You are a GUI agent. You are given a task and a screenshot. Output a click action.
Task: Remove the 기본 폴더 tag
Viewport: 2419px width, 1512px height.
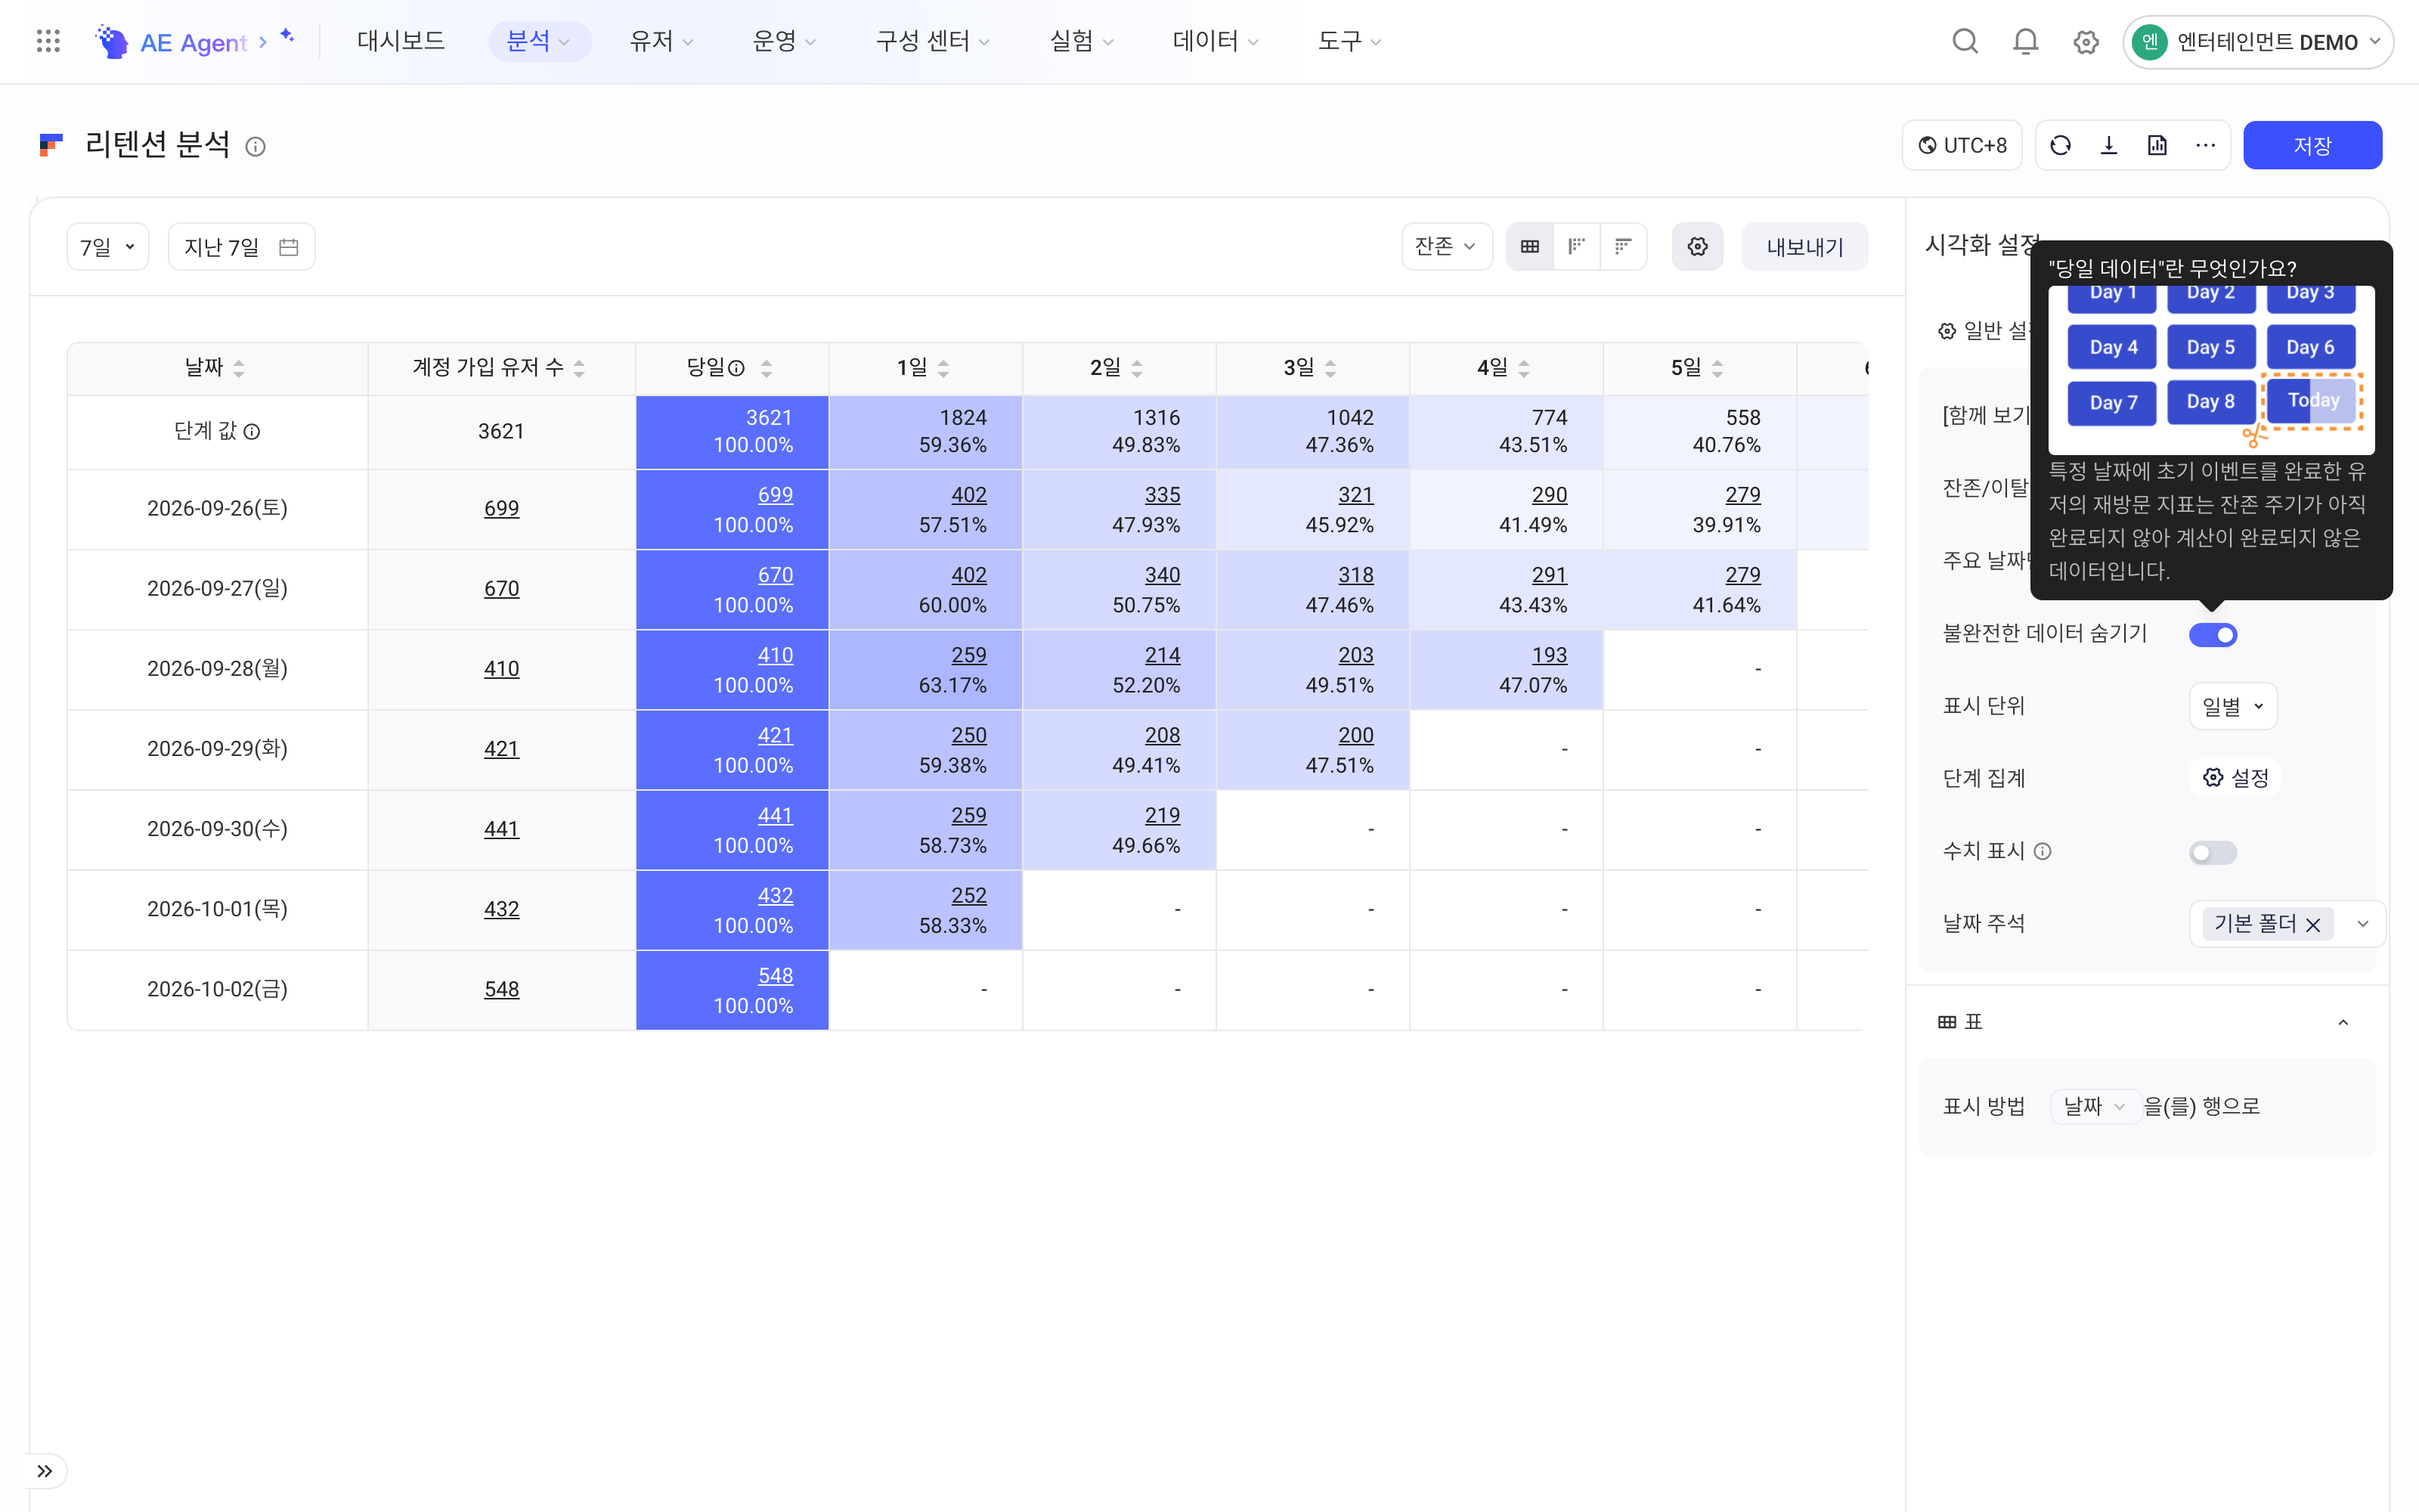pyautogui.click(x=2313, y=924)
